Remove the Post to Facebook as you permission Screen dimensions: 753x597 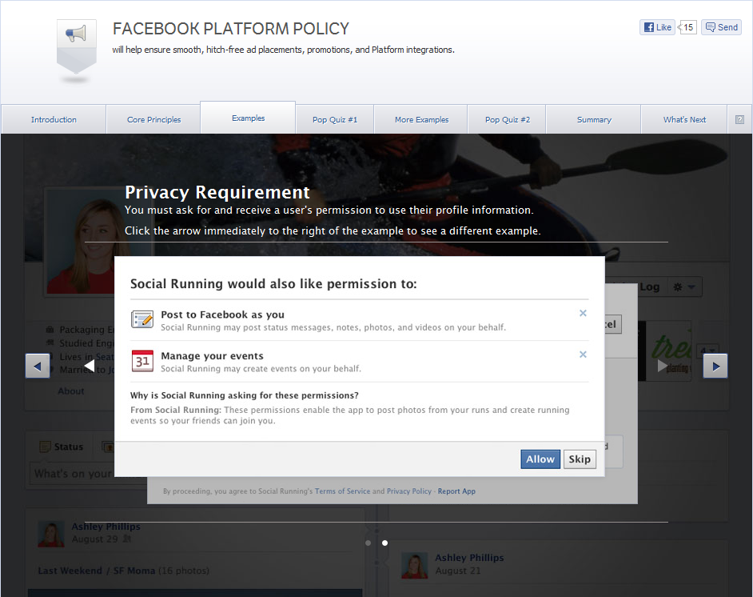[x=583, y=313]
